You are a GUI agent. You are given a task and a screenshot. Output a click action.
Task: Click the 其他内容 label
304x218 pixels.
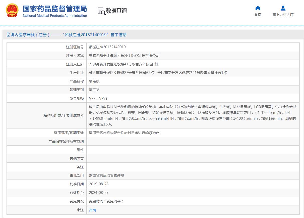(77, 158)
